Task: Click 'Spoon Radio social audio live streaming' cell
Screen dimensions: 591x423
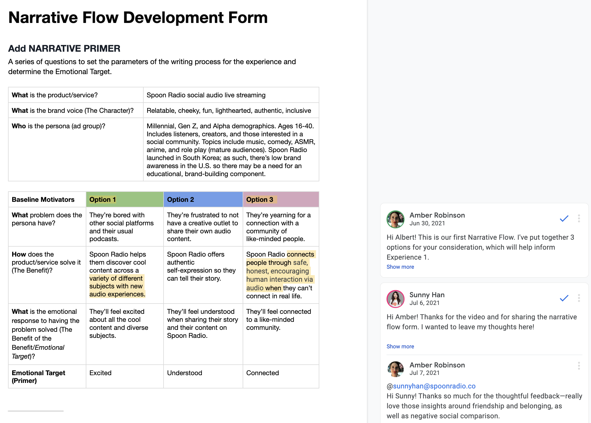Action: point(231,95)
